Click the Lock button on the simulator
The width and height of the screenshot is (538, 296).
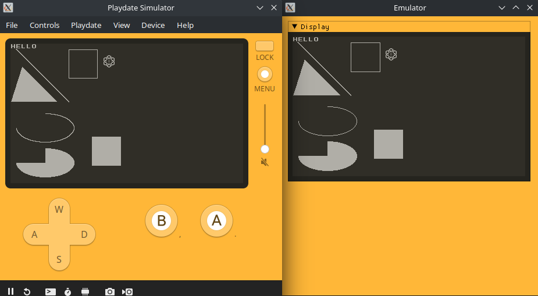[265, 46]
